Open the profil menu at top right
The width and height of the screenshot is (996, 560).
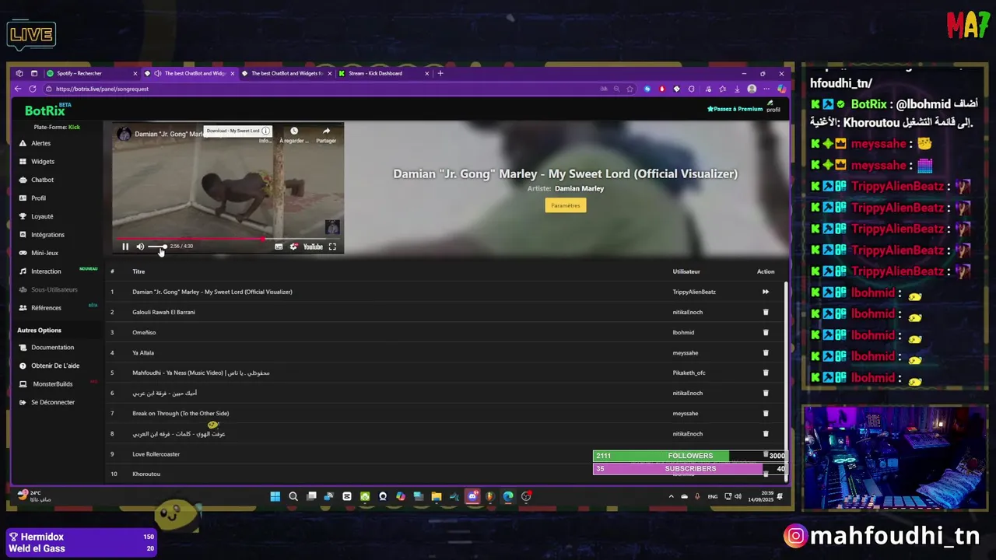pyautogui.click(x=773, y=107)
